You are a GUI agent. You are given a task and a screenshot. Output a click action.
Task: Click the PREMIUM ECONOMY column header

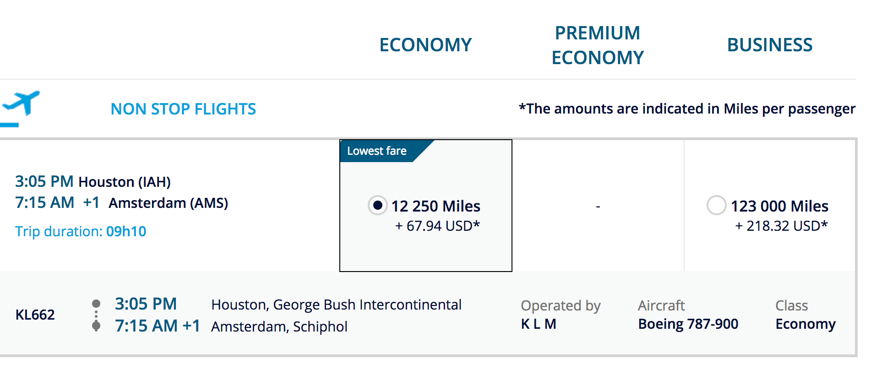pos(598,45)
